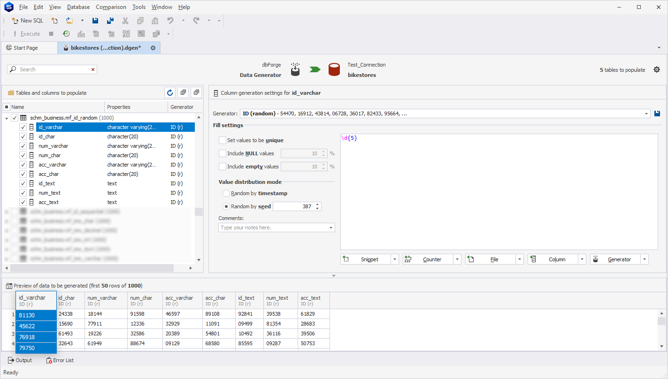This screenshot has height=379, width=668.
Task: Click the save generator disk icon beside Generator field
Action: (x=658, y=114)
